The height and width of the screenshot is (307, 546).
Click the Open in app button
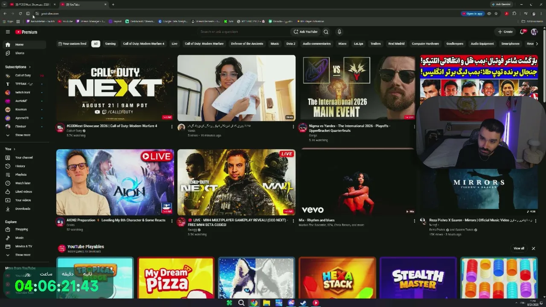click(x=472, y=14)
